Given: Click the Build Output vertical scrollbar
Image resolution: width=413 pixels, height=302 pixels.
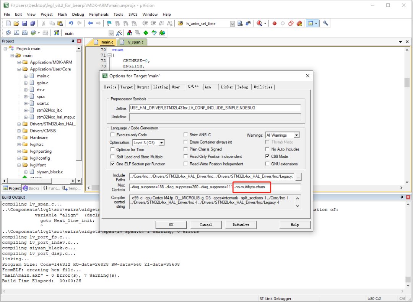Looking at the screenshot, I should coord(408,245).
